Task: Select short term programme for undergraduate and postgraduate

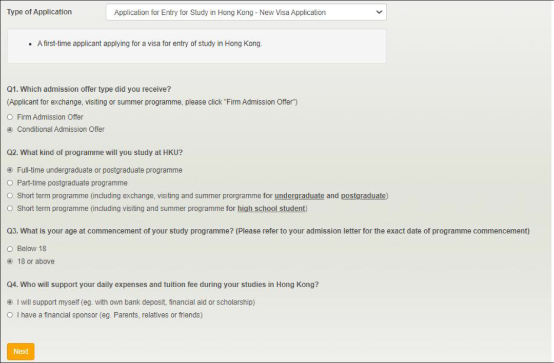Action: [10, 196]
